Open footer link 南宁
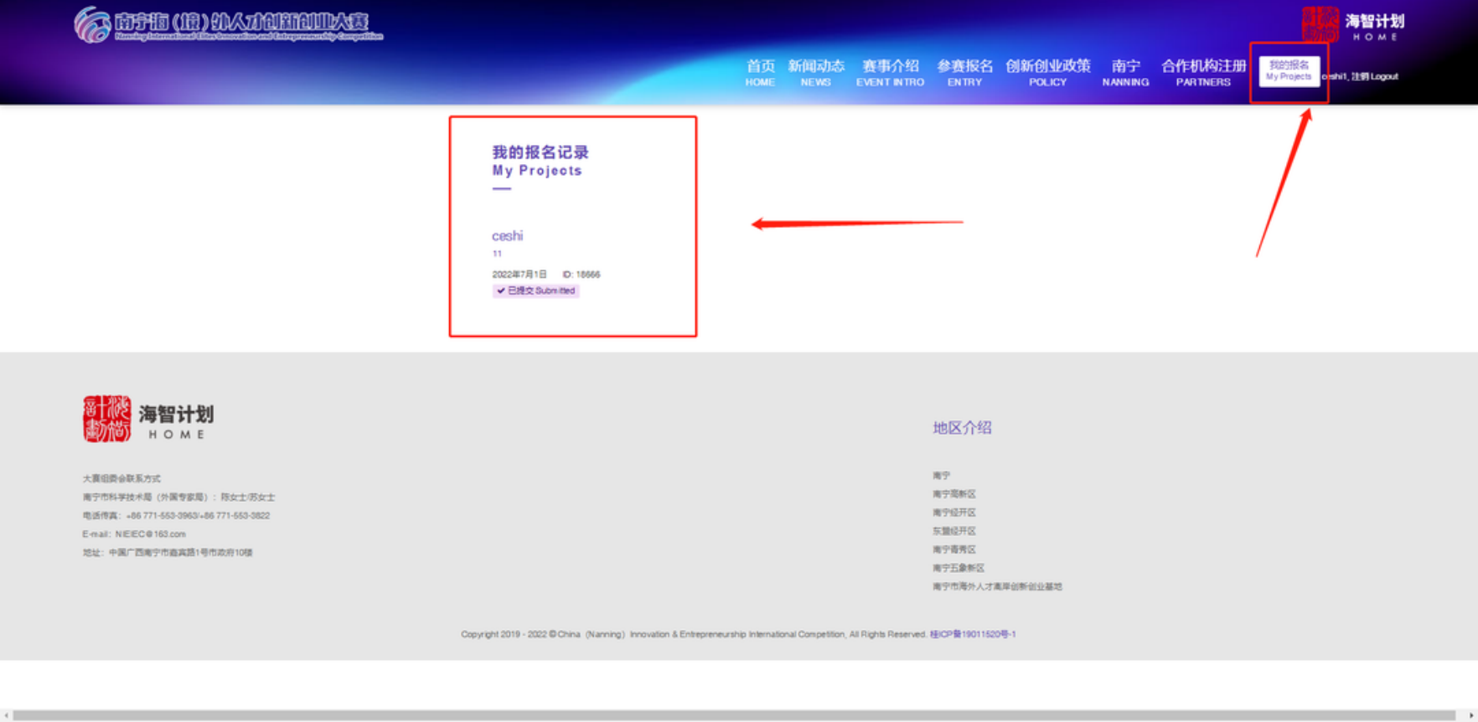Viewport: 1478px width, 722px height. pos(941,476)
